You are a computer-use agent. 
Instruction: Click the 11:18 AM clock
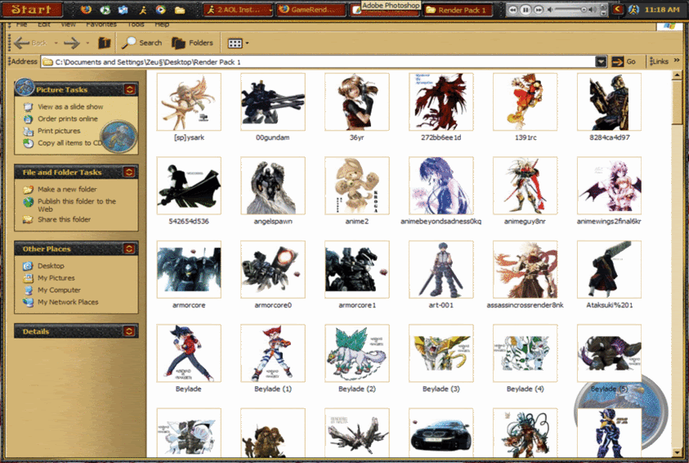tap(662, 9)
